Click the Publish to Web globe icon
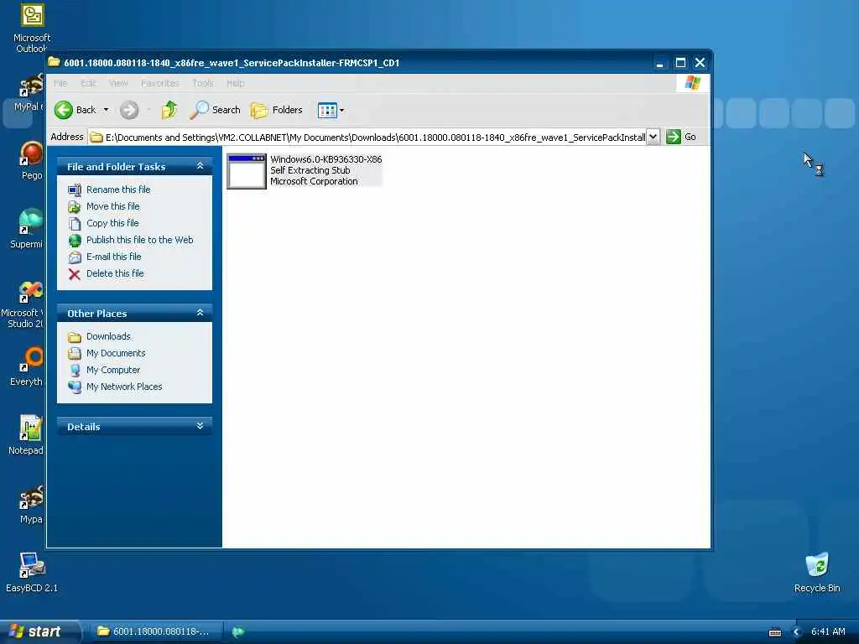Screen dimensions: 859x644 [75, 241]
